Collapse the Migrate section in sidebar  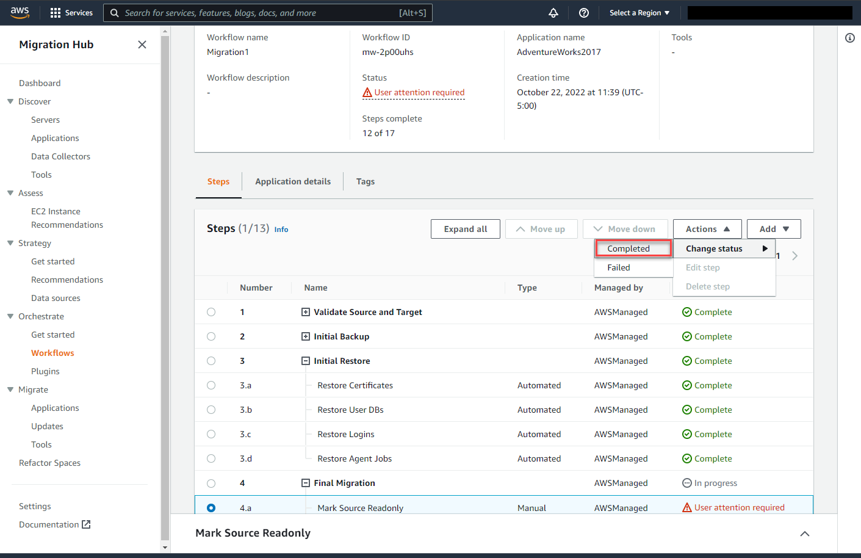[10, 390]
